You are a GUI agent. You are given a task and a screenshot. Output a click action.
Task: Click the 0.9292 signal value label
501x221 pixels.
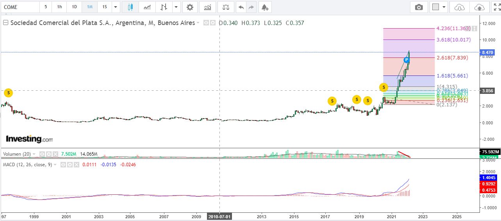tap(489, 183)
